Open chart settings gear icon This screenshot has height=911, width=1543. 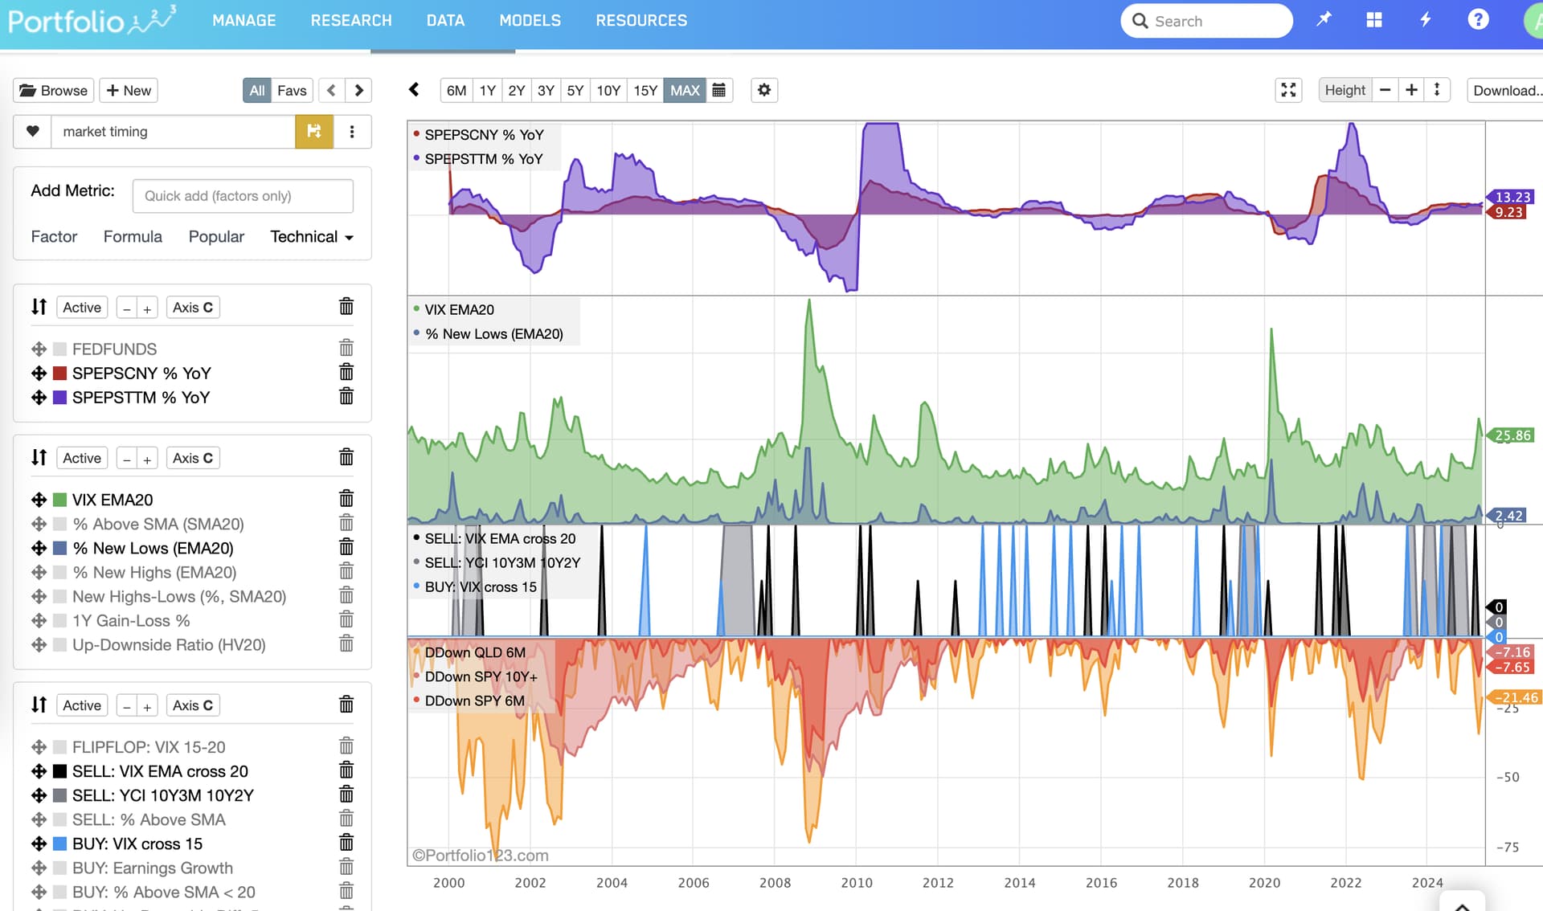(764, 90)
